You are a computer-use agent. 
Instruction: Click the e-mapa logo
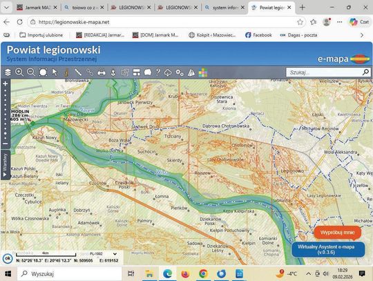343,59
